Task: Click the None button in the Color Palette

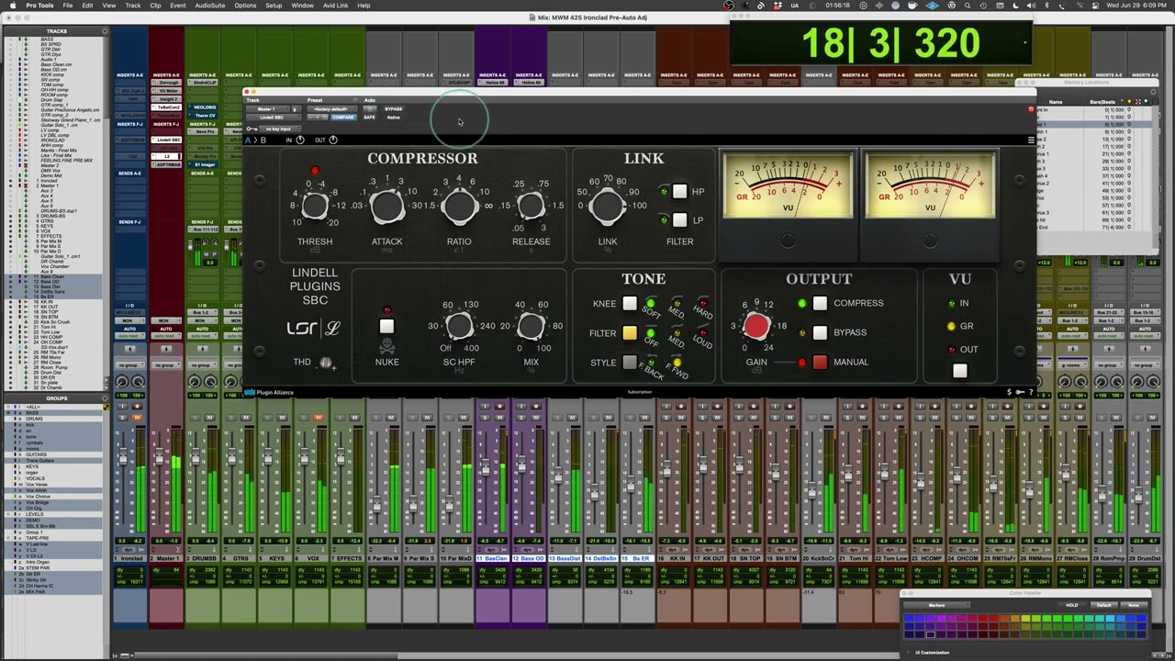Action: 1134,605
